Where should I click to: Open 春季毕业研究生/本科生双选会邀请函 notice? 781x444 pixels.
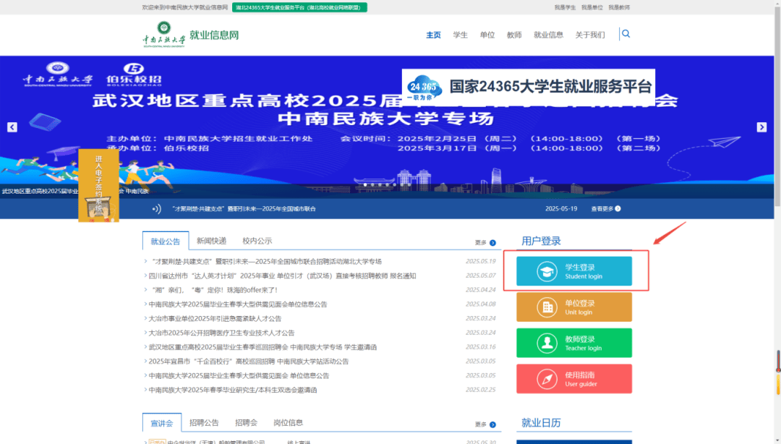pyautogui.click(x=233, y=390)
